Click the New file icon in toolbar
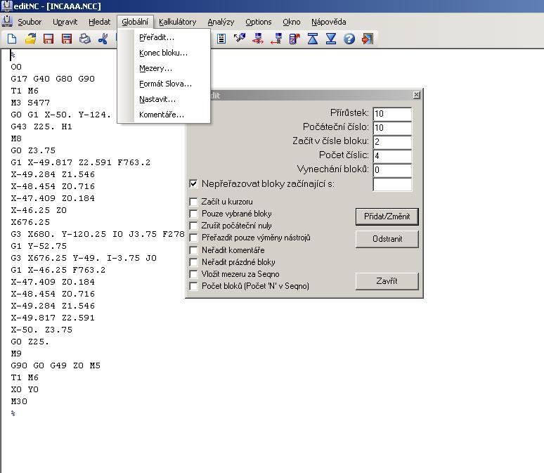 click(x=12, y=39)
